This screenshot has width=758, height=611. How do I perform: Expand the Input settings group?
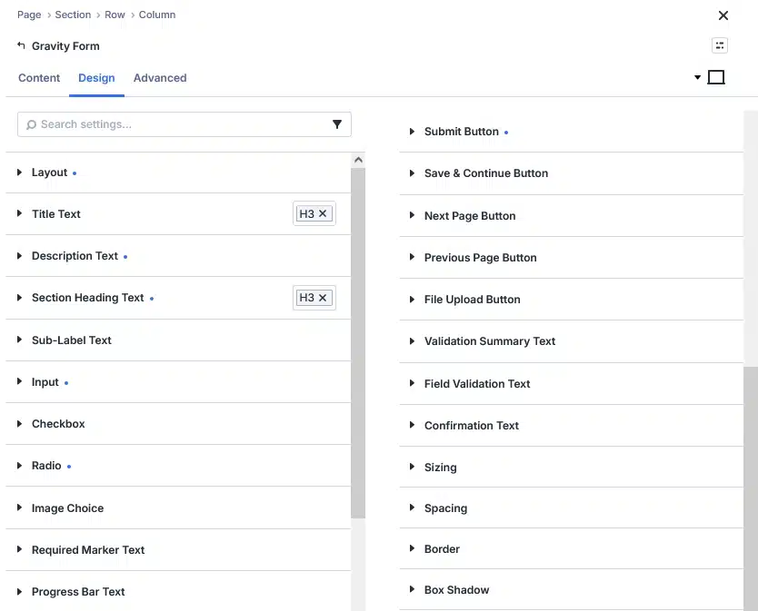click(178, 382)
